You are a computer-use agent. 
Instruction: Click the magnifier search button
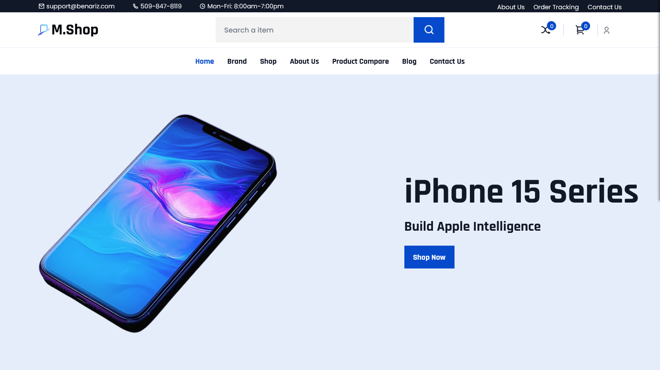429,30
